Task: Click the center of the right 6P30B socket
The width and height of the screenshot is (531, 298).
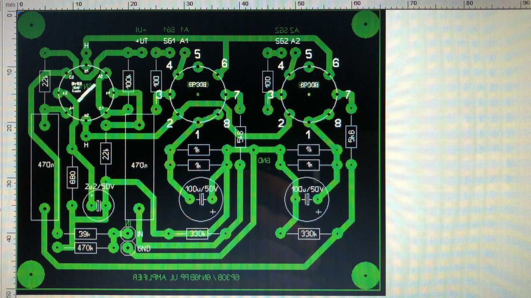Action: 309,94
